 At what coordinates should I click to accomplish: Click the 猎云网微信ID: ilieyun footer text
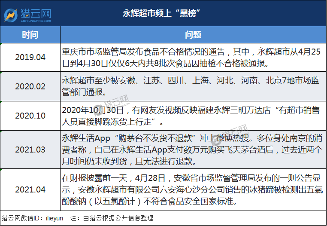click(x=32, y=218)
